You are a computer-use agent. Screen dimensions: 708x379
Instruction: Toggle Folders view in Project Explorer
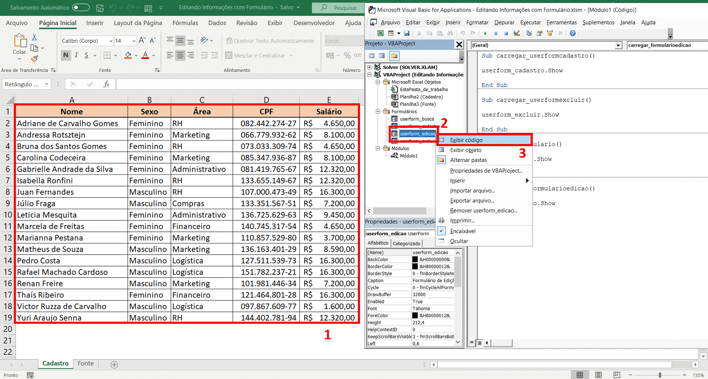click(394, 56)
